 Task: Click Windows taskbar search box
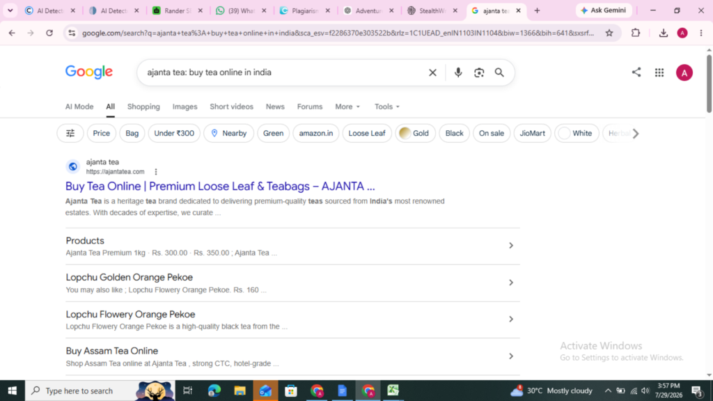(x=100, y=391)
